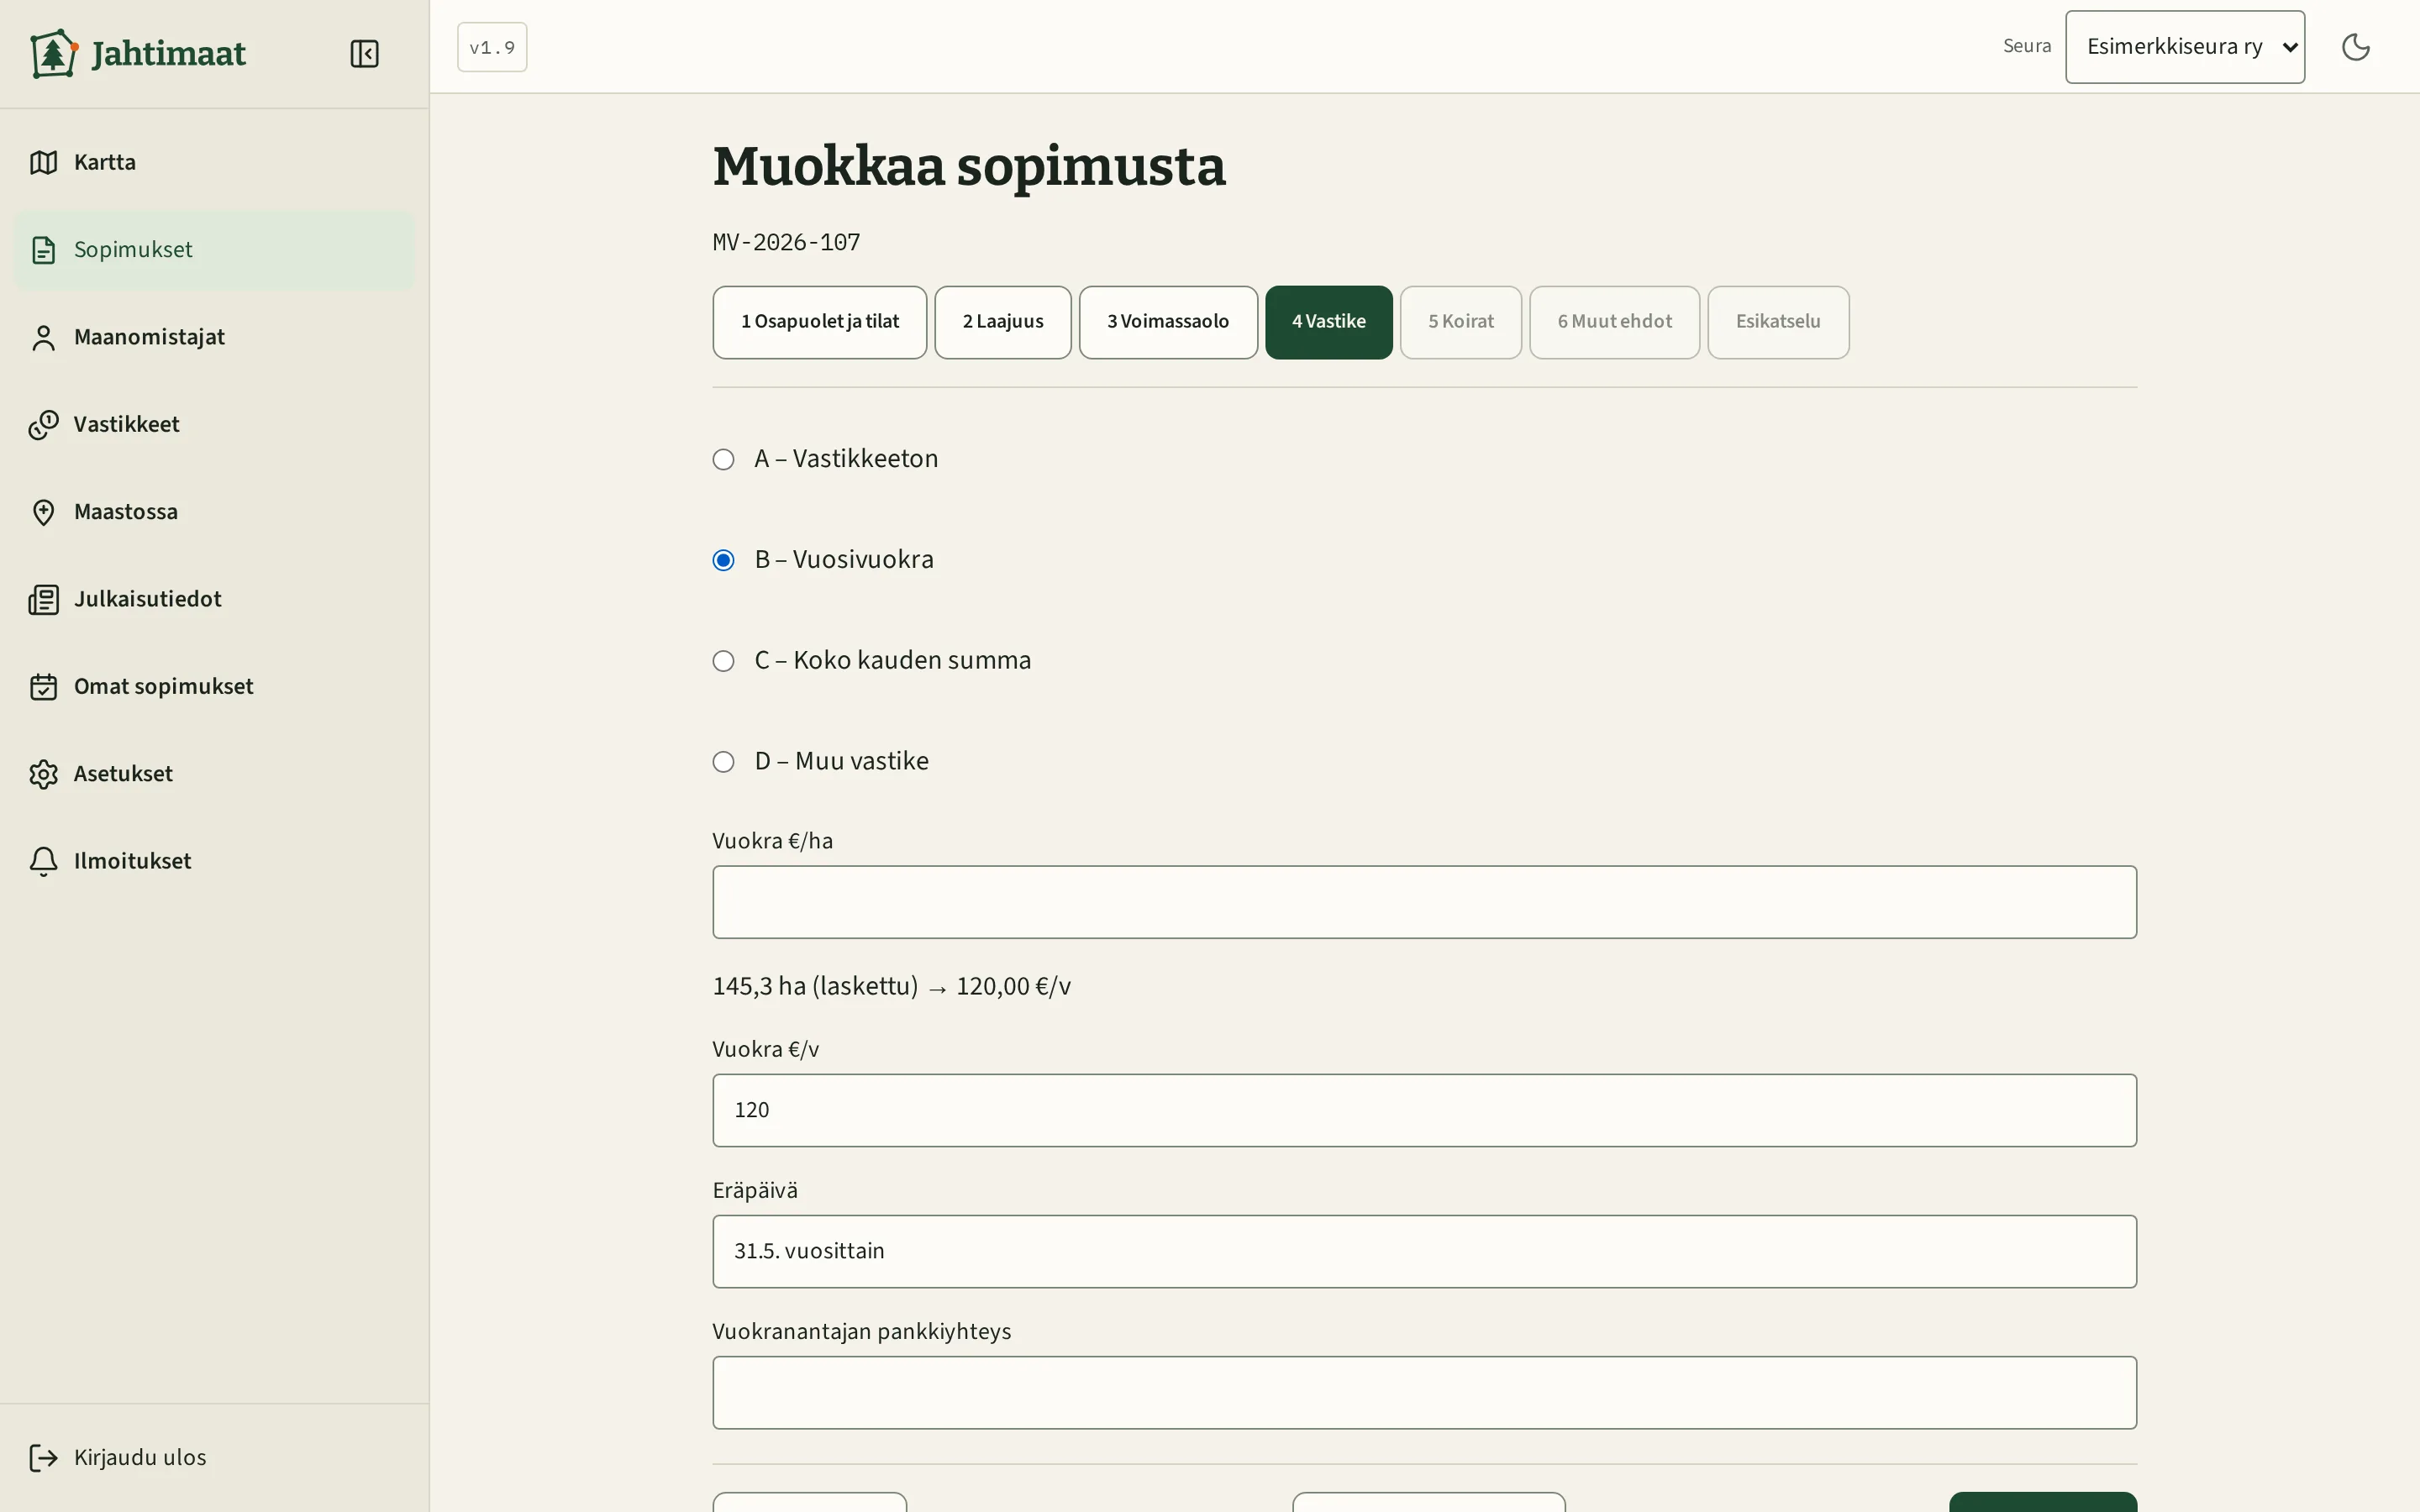
Task: Select the B – Vuosivuokra radio option
Action: [723, 560]
